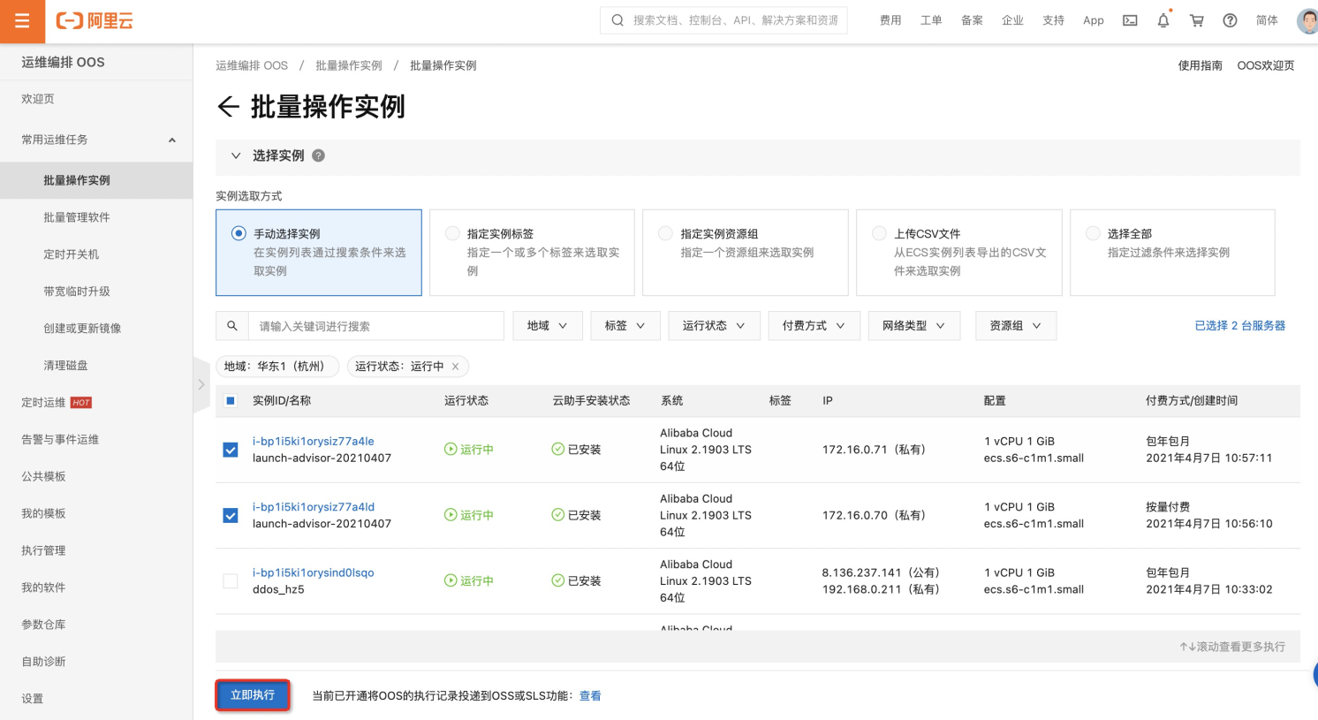This screenshot has width=1318, height=720.
Task: Open the orange hamburger menu
Action: [22, 21]
